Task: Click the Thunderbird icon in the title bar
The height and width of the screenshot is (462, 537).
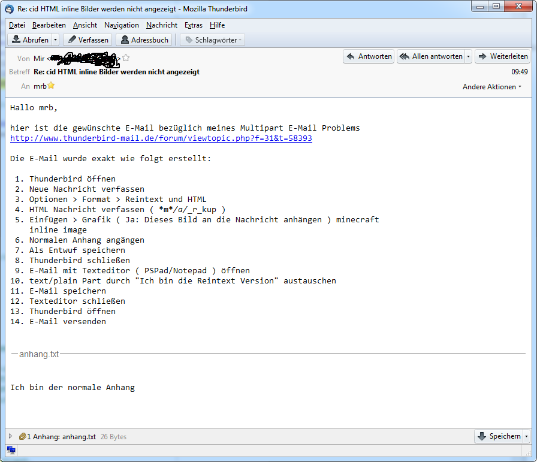Action: coord(9,8)
